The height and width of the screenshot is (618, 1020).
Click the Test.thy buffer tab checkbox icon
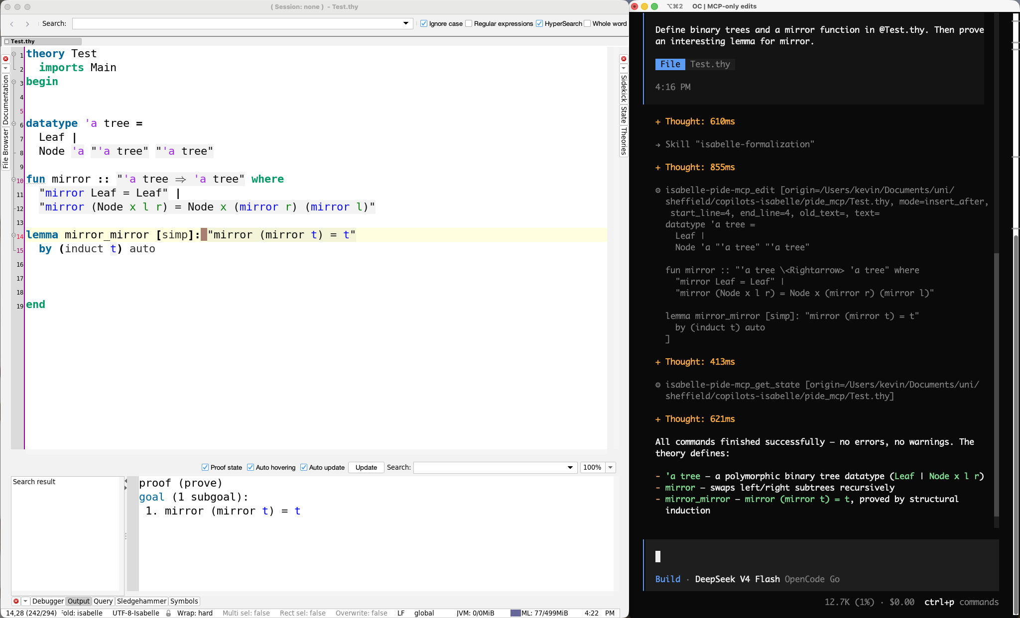(6, 41)
